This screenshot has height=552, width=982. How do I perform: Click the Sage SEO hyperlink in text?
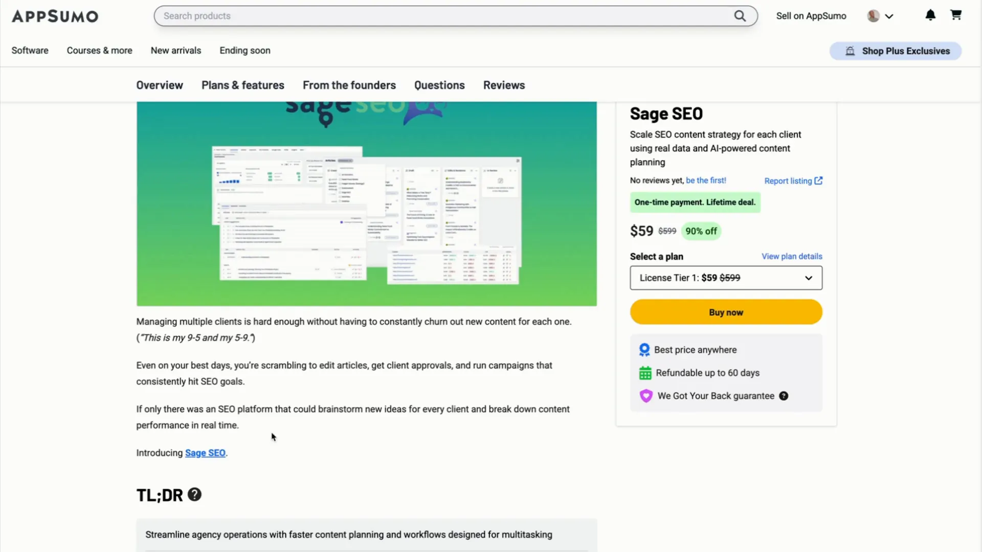coord(205,453)
